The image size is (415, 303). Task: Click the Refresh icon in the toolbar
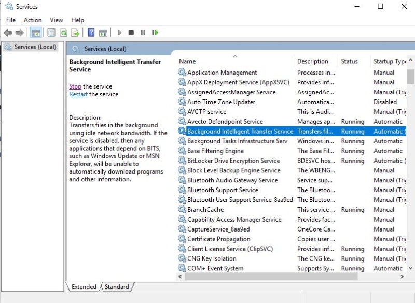[x=63, y=33]
